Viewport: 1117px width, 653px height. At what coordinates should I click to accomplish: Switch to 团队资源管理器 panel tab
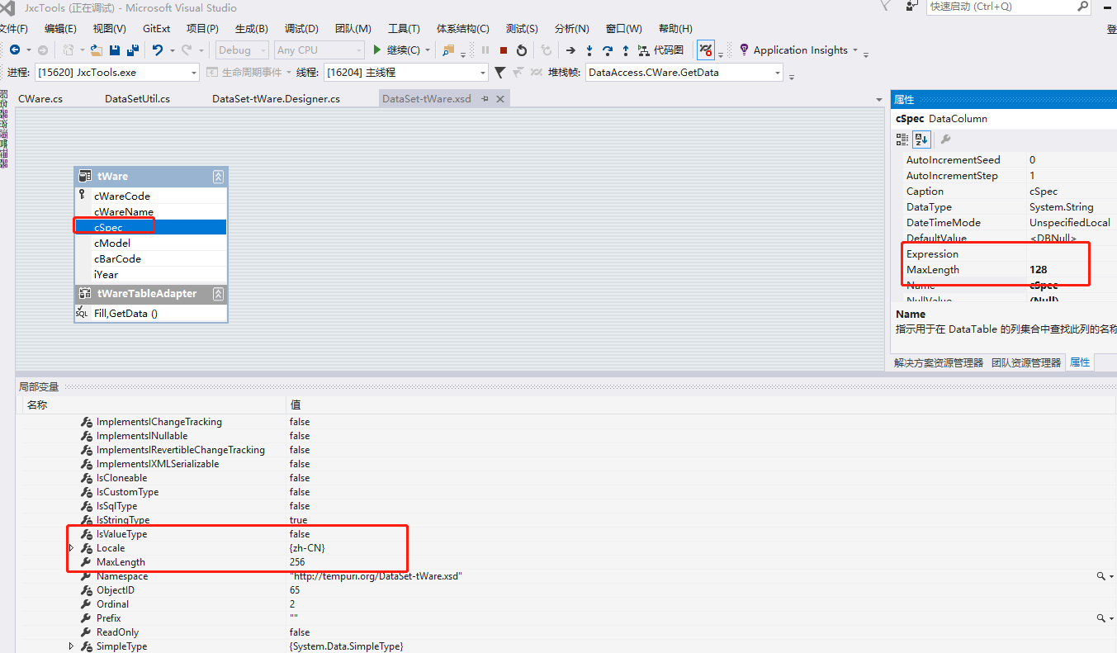(1026, 362)
